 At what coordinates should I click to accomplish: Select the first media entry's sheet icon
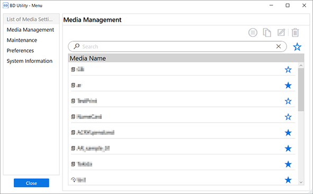click(x=73, y=69)
